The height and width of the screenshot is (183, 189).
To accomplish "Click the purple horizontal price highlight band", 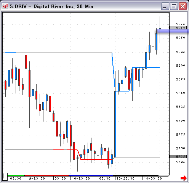I will pyautogui.click(x=172, y=31).
